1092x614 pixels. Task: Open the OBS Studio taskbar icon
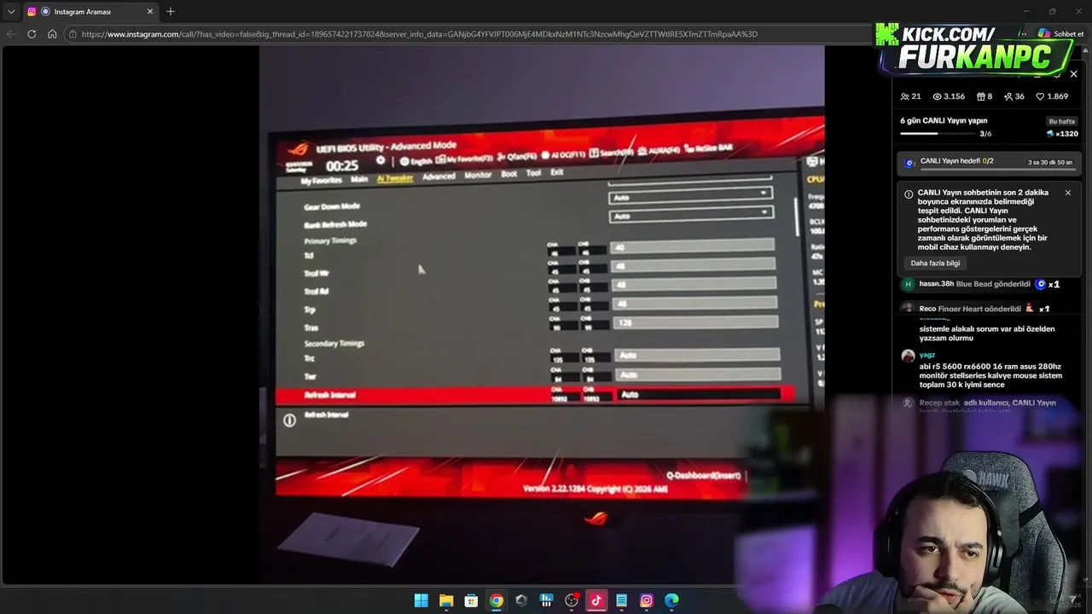pyautogui.click(x=572, y=600)
